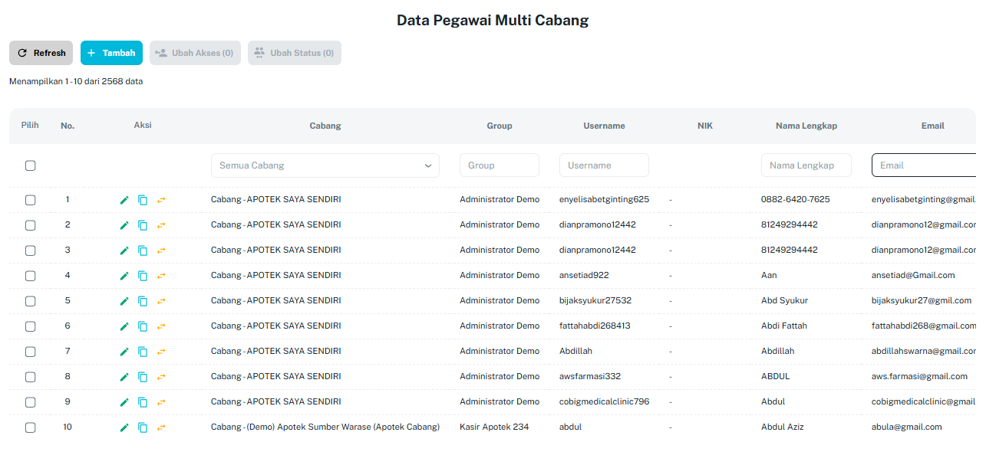Viewport: 986px width, 465px height.
Task: Copy the Abdillah employee row
Action: tap(143, 352)
